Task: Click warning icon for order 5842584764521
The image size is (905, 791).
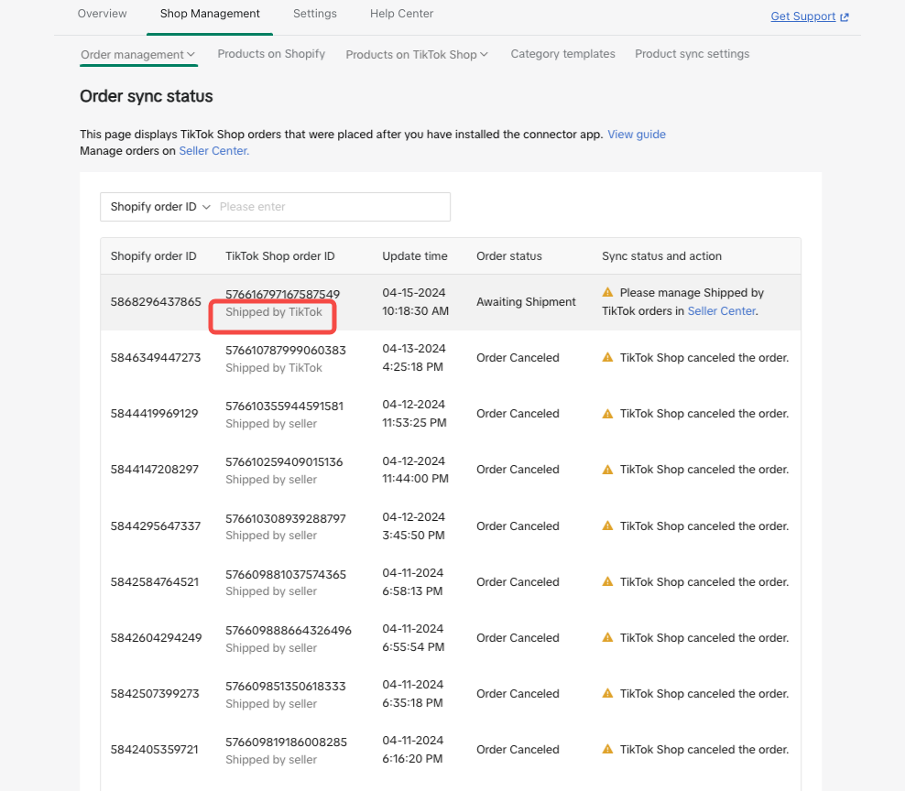Action: coord(607,581)
